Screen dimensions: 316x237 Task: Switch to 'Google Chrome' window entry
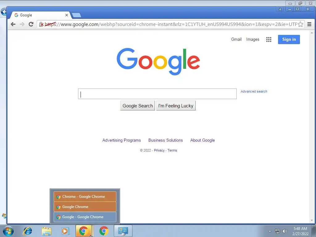tap(85, 207)
